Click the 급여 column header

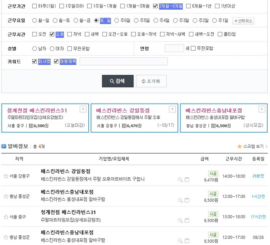pyautogui.click(x=204, y=159)
